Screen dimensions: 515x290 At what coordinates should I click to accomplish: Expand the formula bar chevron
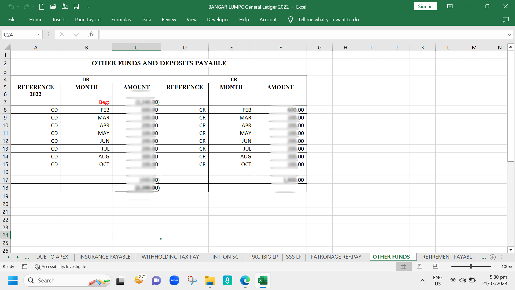[x=509, y=35]
